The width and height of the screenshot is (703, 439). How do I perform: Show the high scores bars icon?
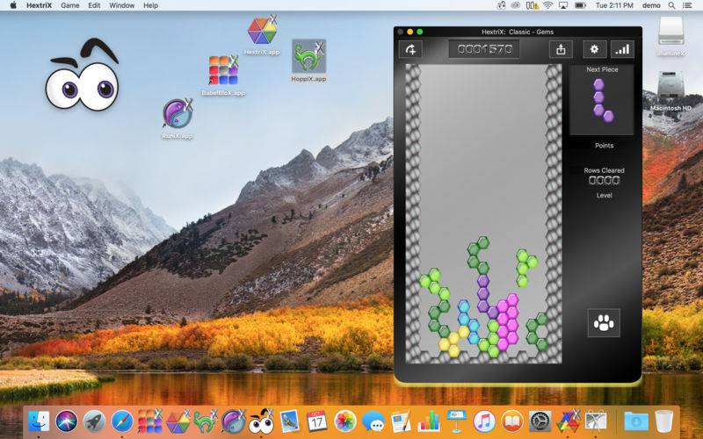[x=622, y=49]
